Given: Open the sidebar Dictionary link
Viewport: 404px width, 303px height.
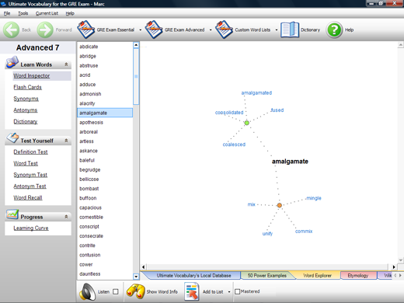Looking at the screenshot, I should click(26, 121).
